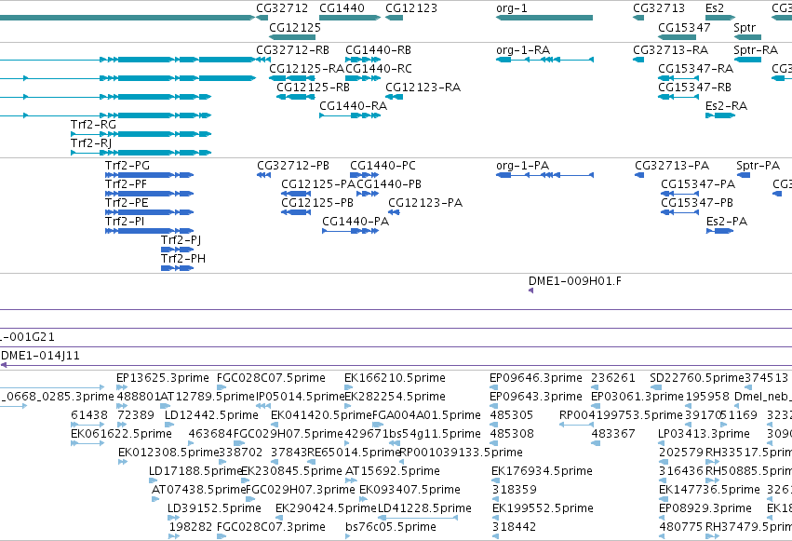Select EST EP09643.3prime
The height and width of the screenshot is (541, 792).
[536, 397]
